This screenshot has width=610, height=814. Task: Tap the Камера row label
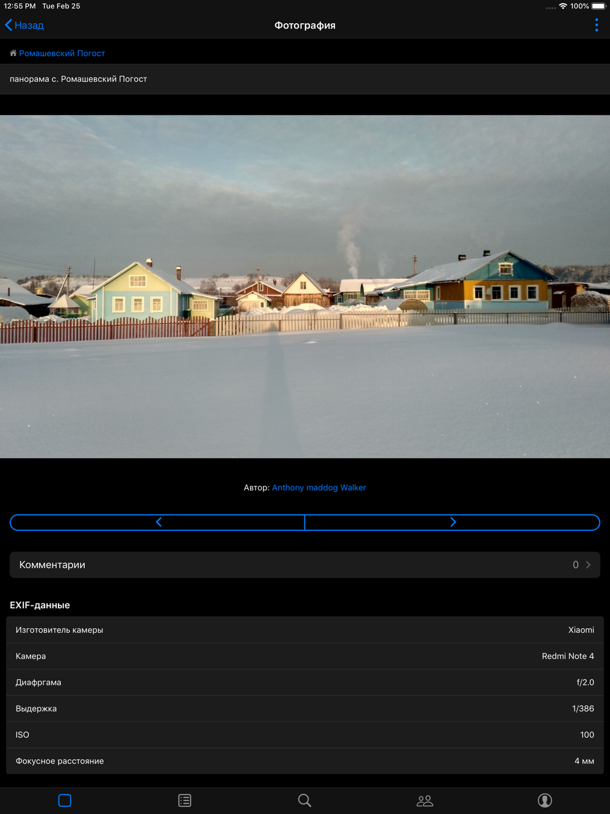point(30,656)
